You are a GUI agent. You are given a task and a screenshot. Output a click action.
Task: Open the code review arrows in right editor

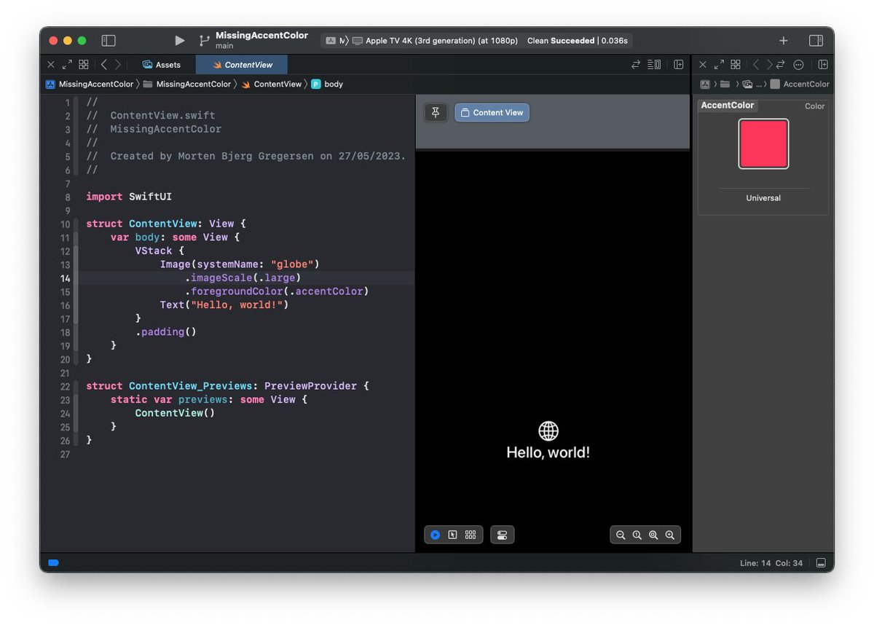pyautogui.click(x=781, y=65)
